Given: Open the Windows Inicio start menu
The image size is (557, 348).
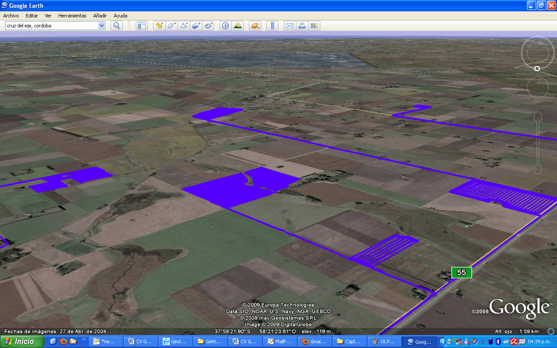Looking at the screenshot, I should click(22, 341).
